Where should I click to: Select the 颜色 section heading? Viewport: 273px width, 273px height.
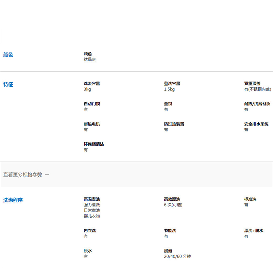tap(8, 55)
